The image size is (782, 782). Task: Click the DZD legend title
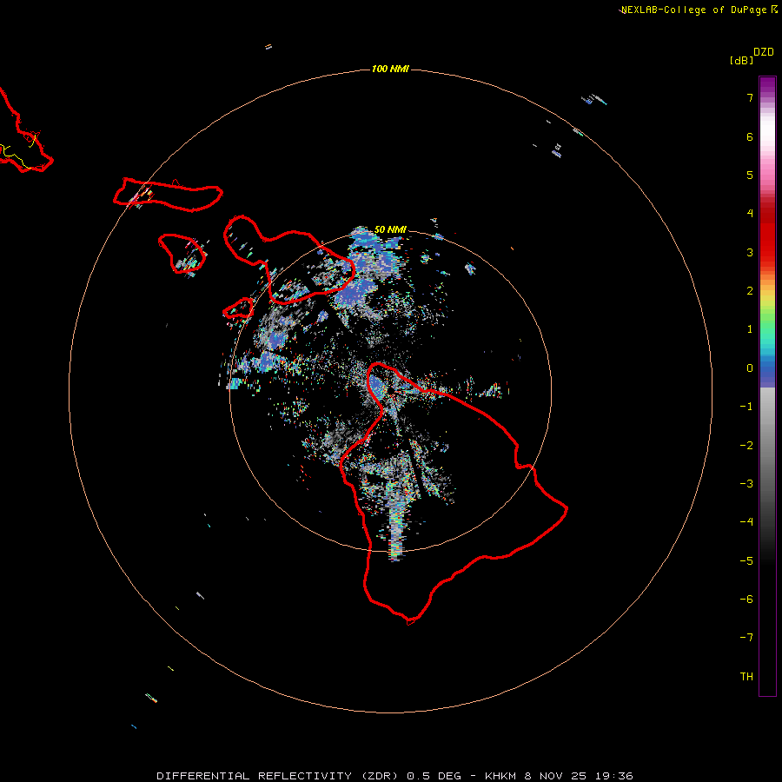[764, 52]
